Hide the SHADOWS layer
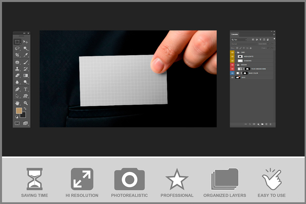 pyautogui.click(x=232, y=61)
